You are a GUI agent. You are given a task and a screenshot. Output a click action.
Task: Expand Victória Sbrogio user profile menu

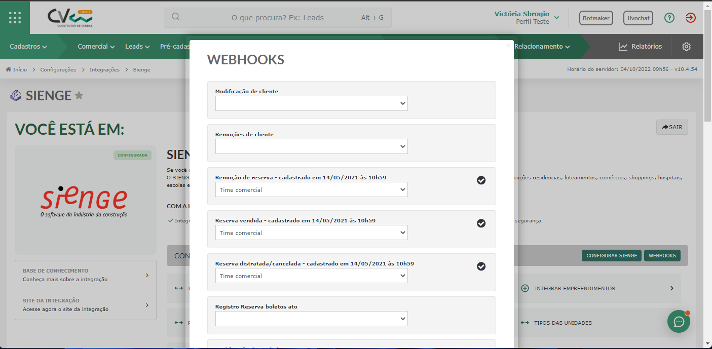coord(527,18)
